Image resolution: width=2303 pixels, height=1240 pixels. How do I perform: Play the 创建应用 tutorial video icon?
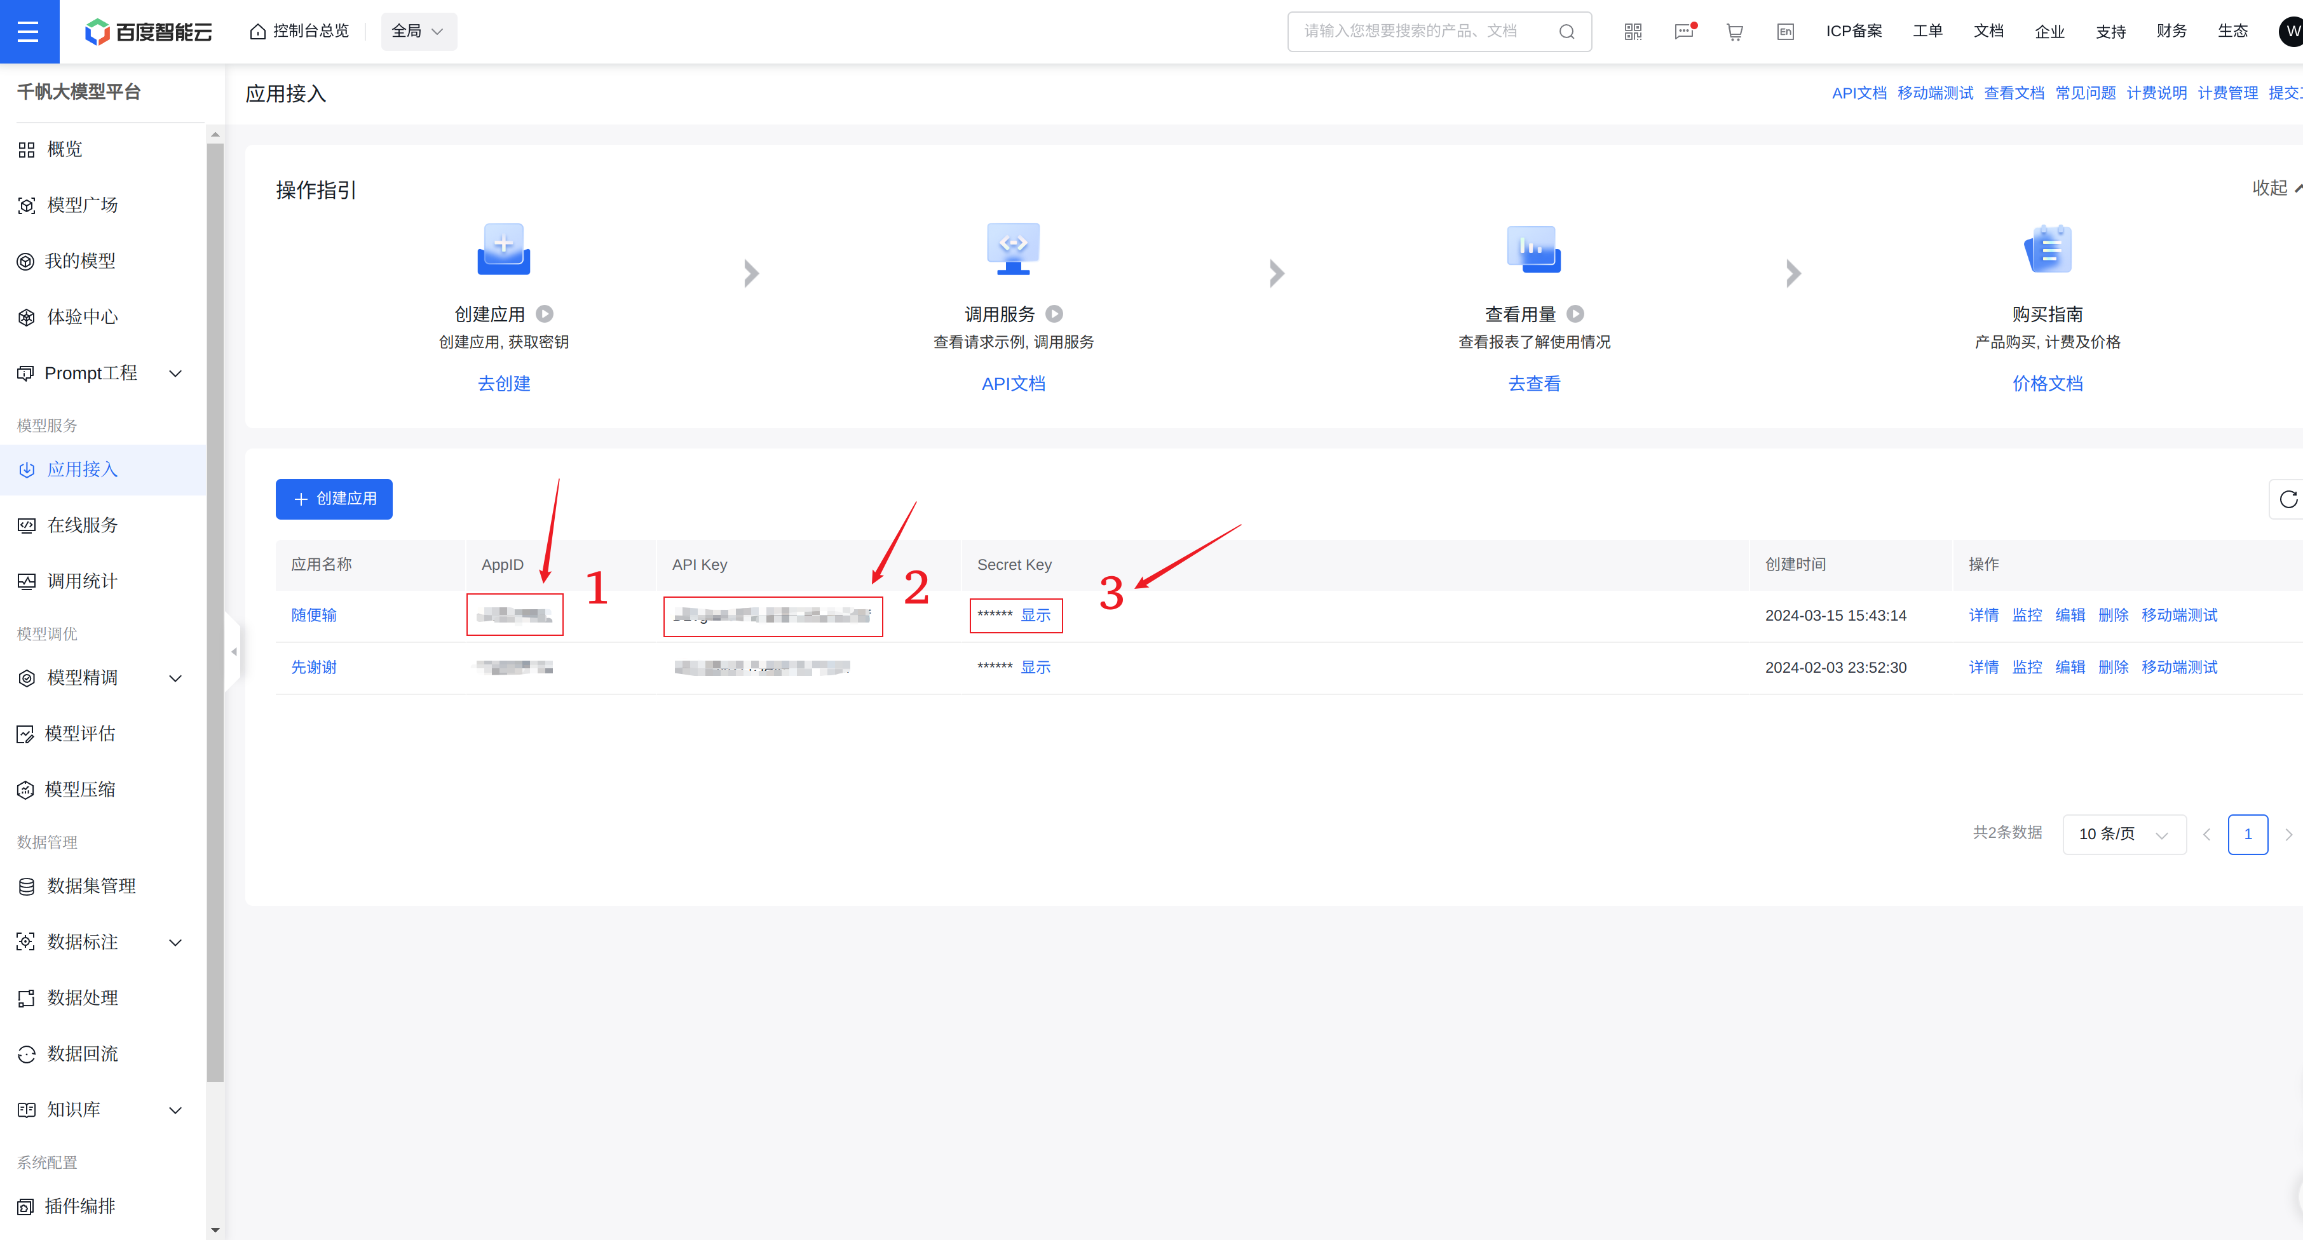pyautogui.click(x=545, y=314)
